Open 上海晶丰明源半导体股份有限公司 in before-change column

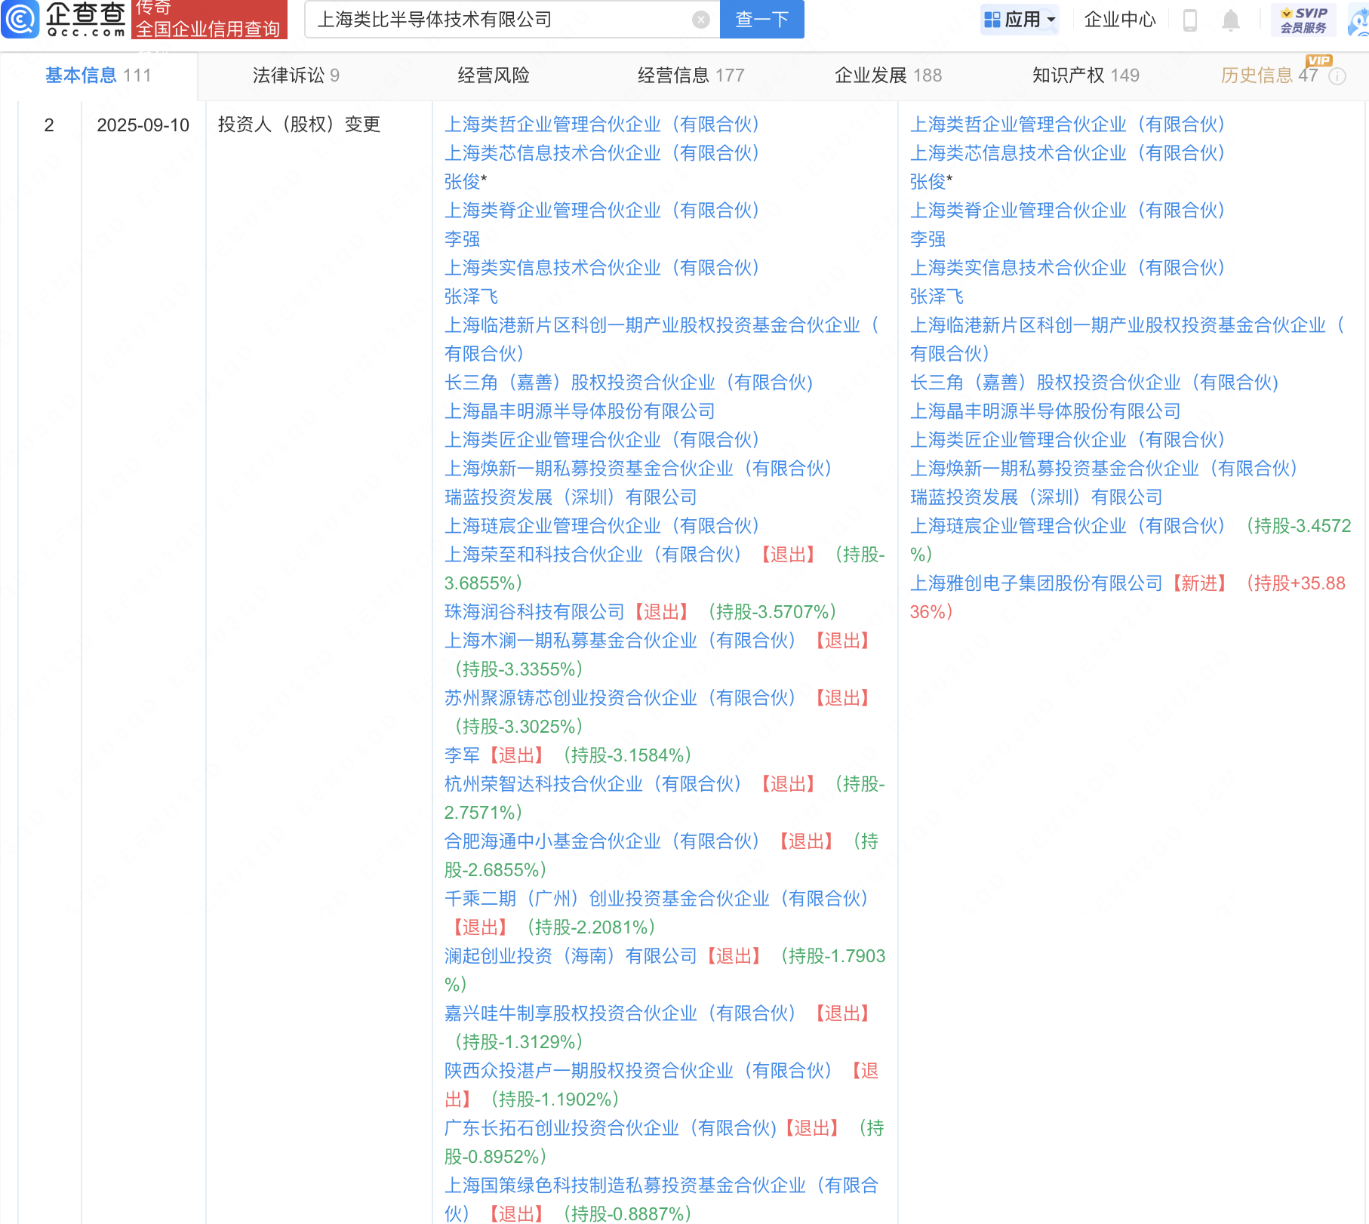[580, 411]
